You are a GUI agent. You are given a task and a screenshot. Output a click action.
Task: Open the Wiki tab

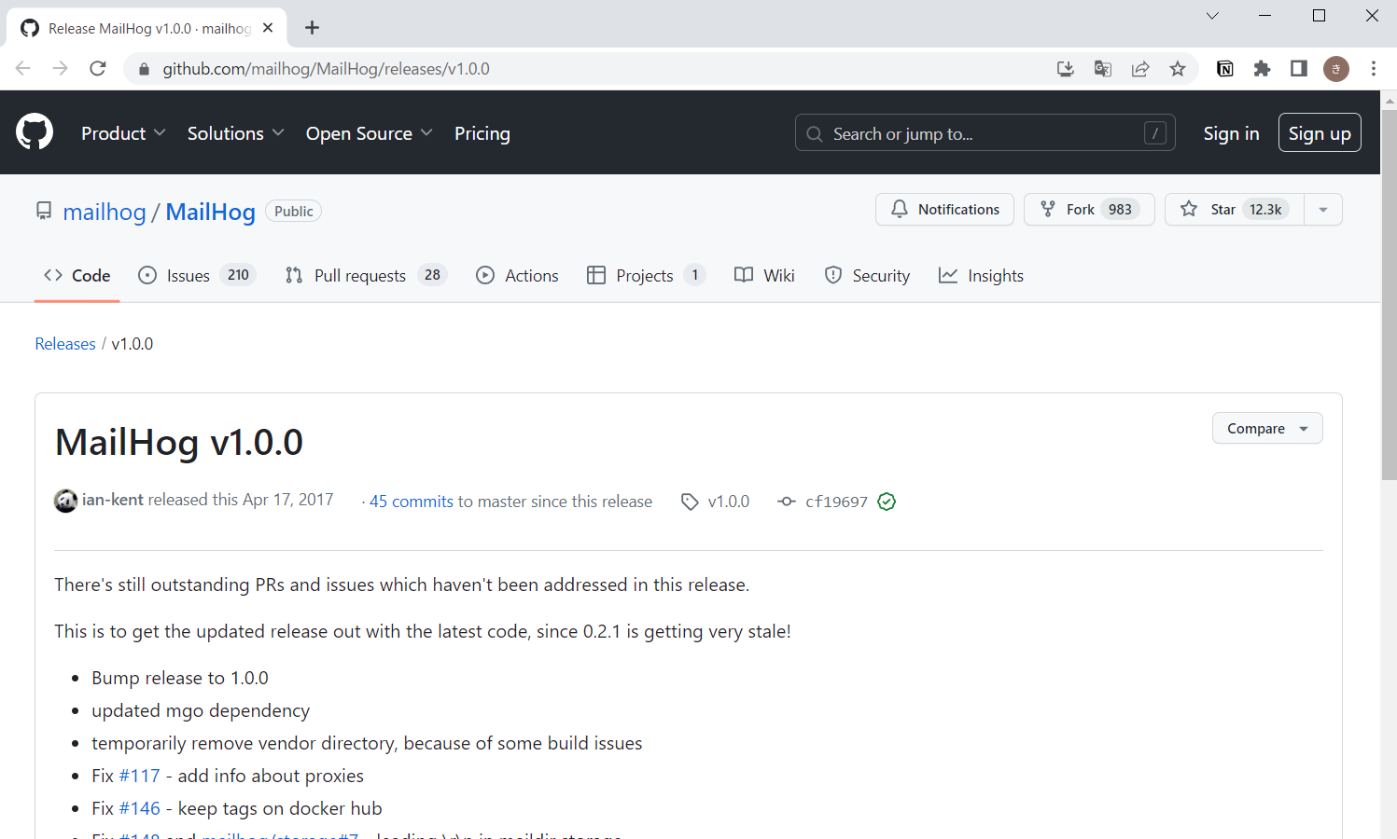[777, 275]
